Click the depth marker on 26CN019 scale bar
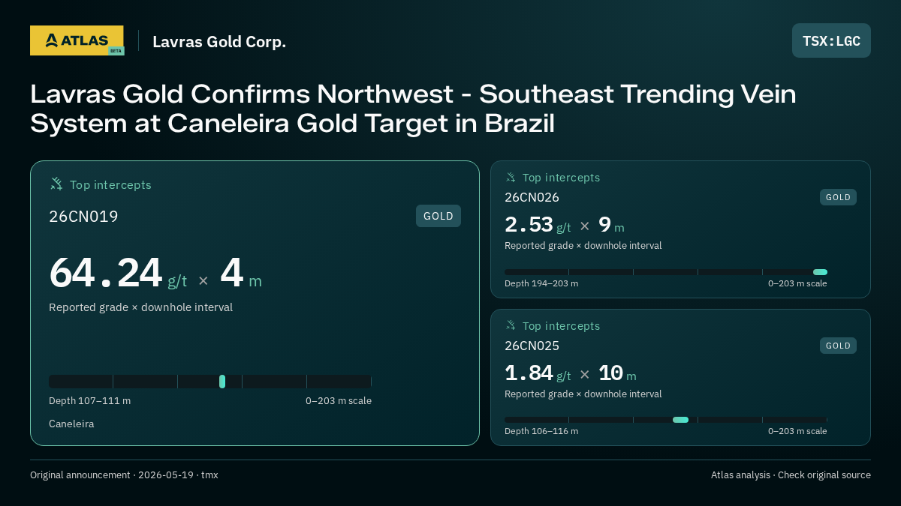Screen dimensions: 901x506 pos(222,382)
